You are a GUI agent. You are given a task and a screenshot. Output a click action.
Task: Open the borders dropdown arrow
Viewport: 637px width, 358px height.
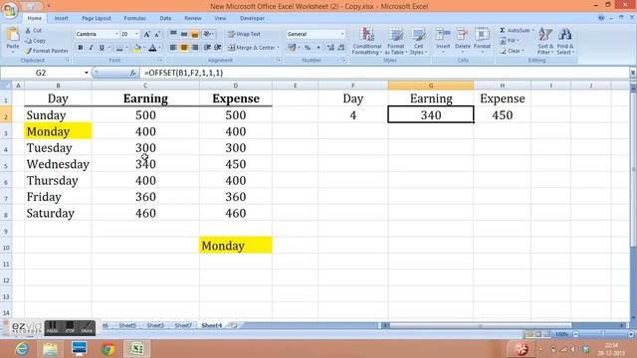point(126,48)
